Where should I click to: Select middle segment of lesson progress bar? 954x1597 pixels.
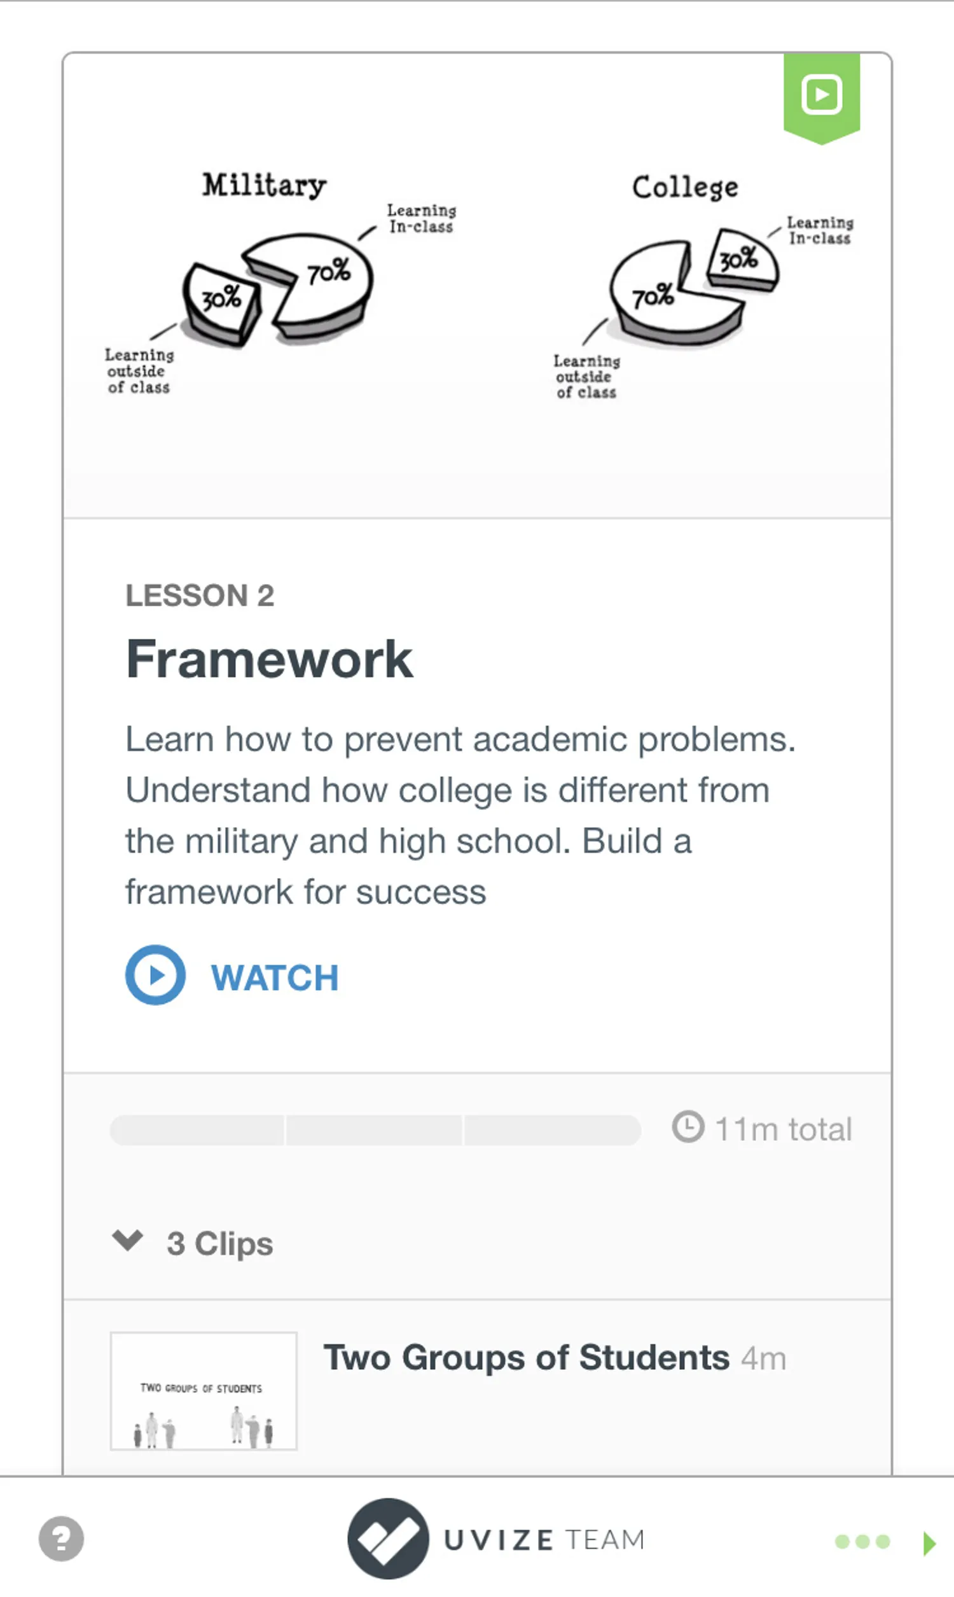coord(374,1130)
